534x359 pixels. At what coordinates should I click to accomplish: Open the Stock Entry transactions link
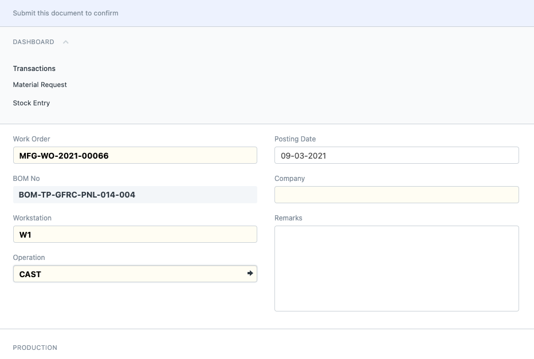[x=32, y=103]
